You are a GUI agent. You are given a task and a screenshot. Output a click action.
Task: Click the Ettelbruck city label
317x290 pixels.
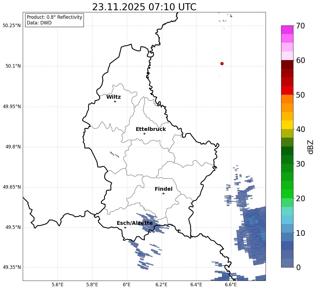(x=151, y=129)
